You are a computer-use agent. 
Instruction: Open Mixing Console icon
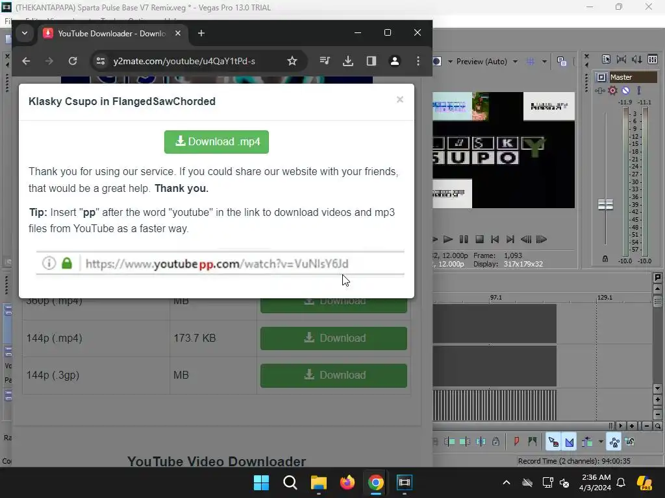click(x=652, y=59)
